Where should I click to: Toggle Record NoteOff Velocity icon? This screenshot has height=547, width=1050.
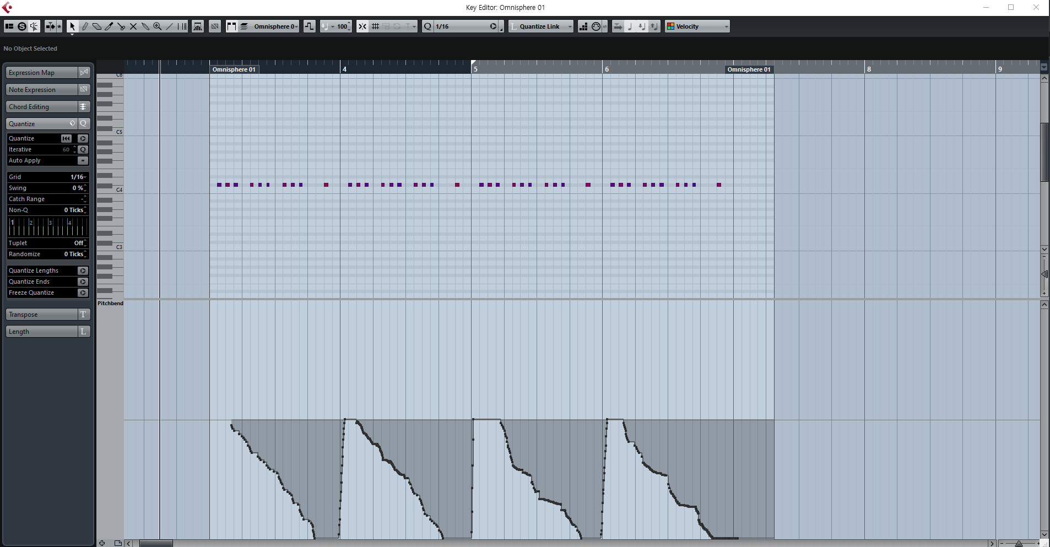(654, 26)
